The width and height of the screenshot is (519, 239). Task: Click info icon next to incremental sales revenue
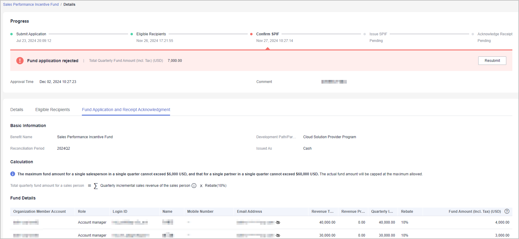194,186
